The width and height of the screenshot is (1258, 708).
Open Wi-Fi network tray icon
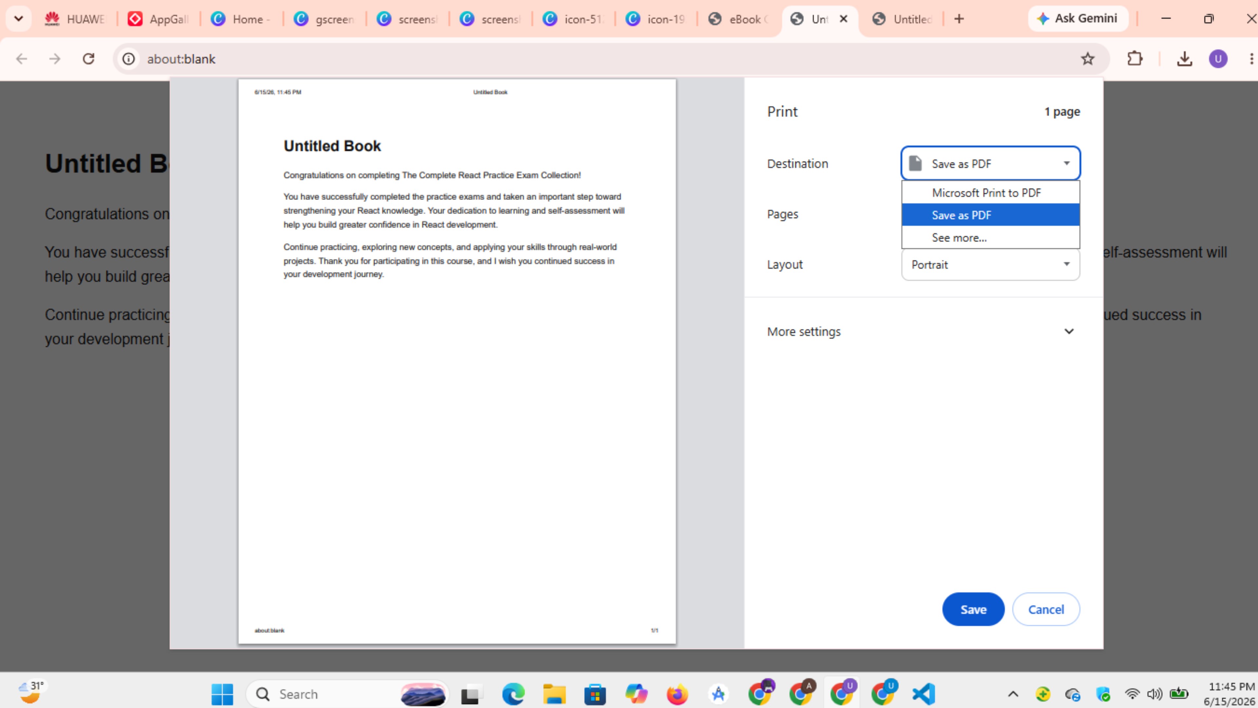tap(1132, 694)
